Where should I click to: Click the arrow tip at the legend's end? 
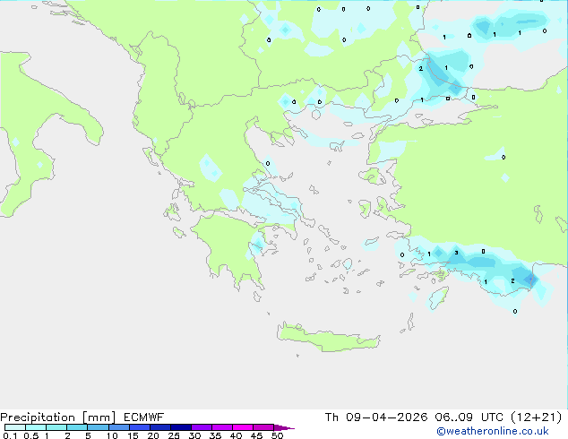click(284, 427)
